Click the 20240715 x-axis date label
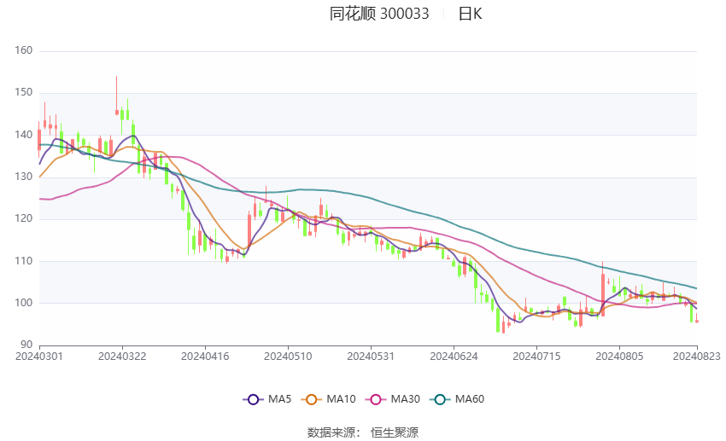 point(536,357)
